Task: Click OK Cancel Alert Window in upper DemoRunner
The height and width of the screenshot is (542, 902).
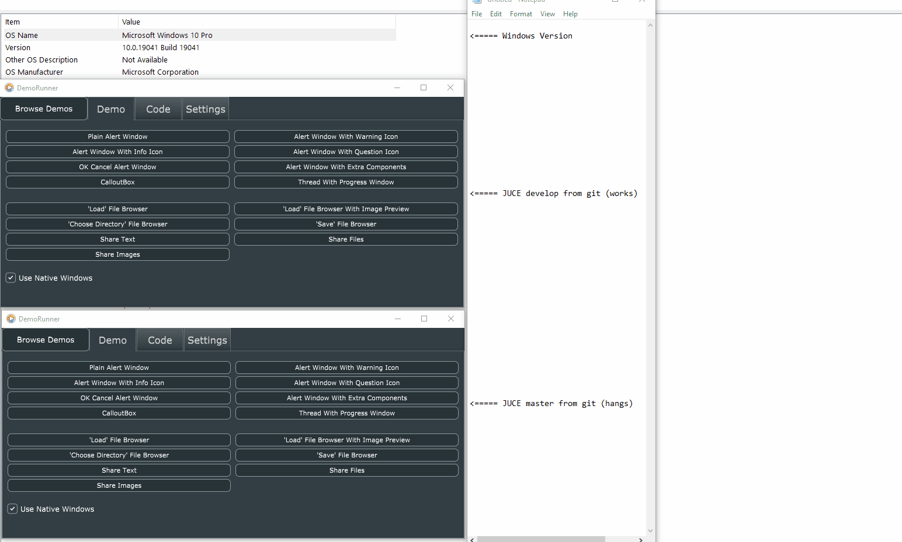Action: pyautogui.click(x=117, y=167)
